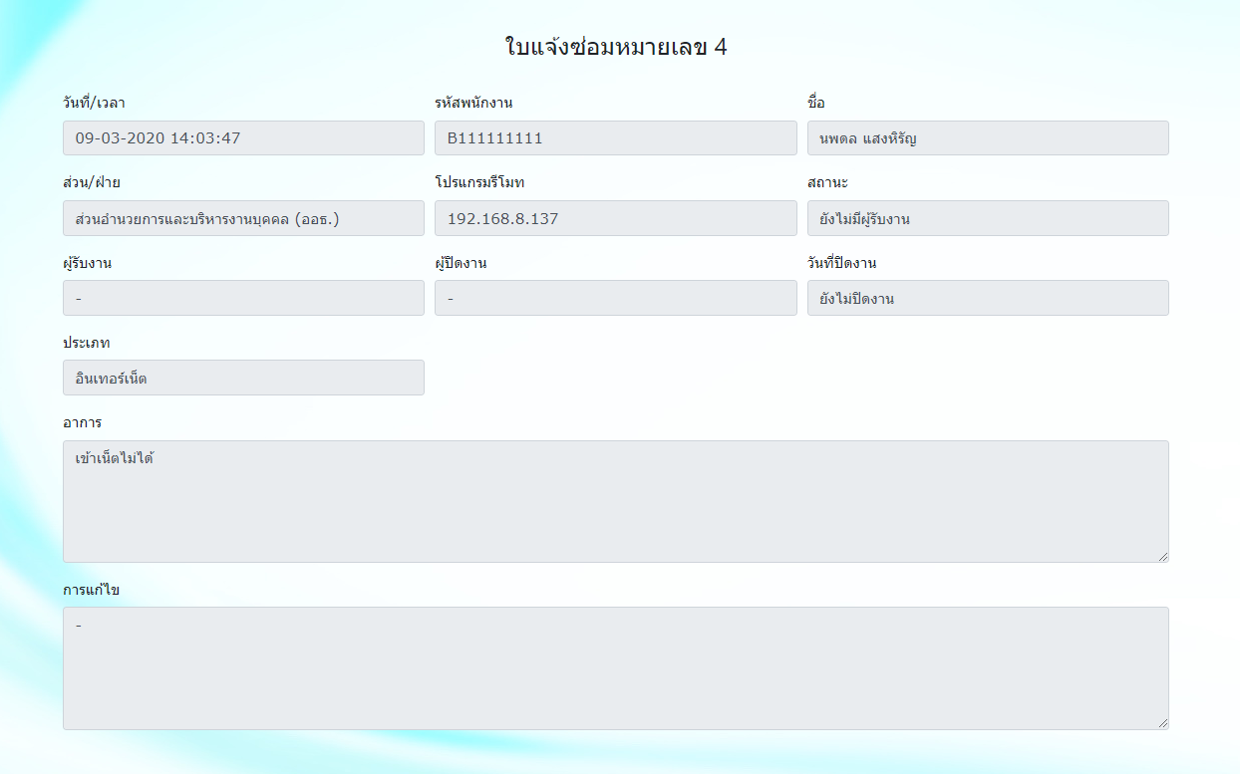This screenshot has width=1240, height=774.
Task: Click the label สถานะ
Action: (827, 182)
